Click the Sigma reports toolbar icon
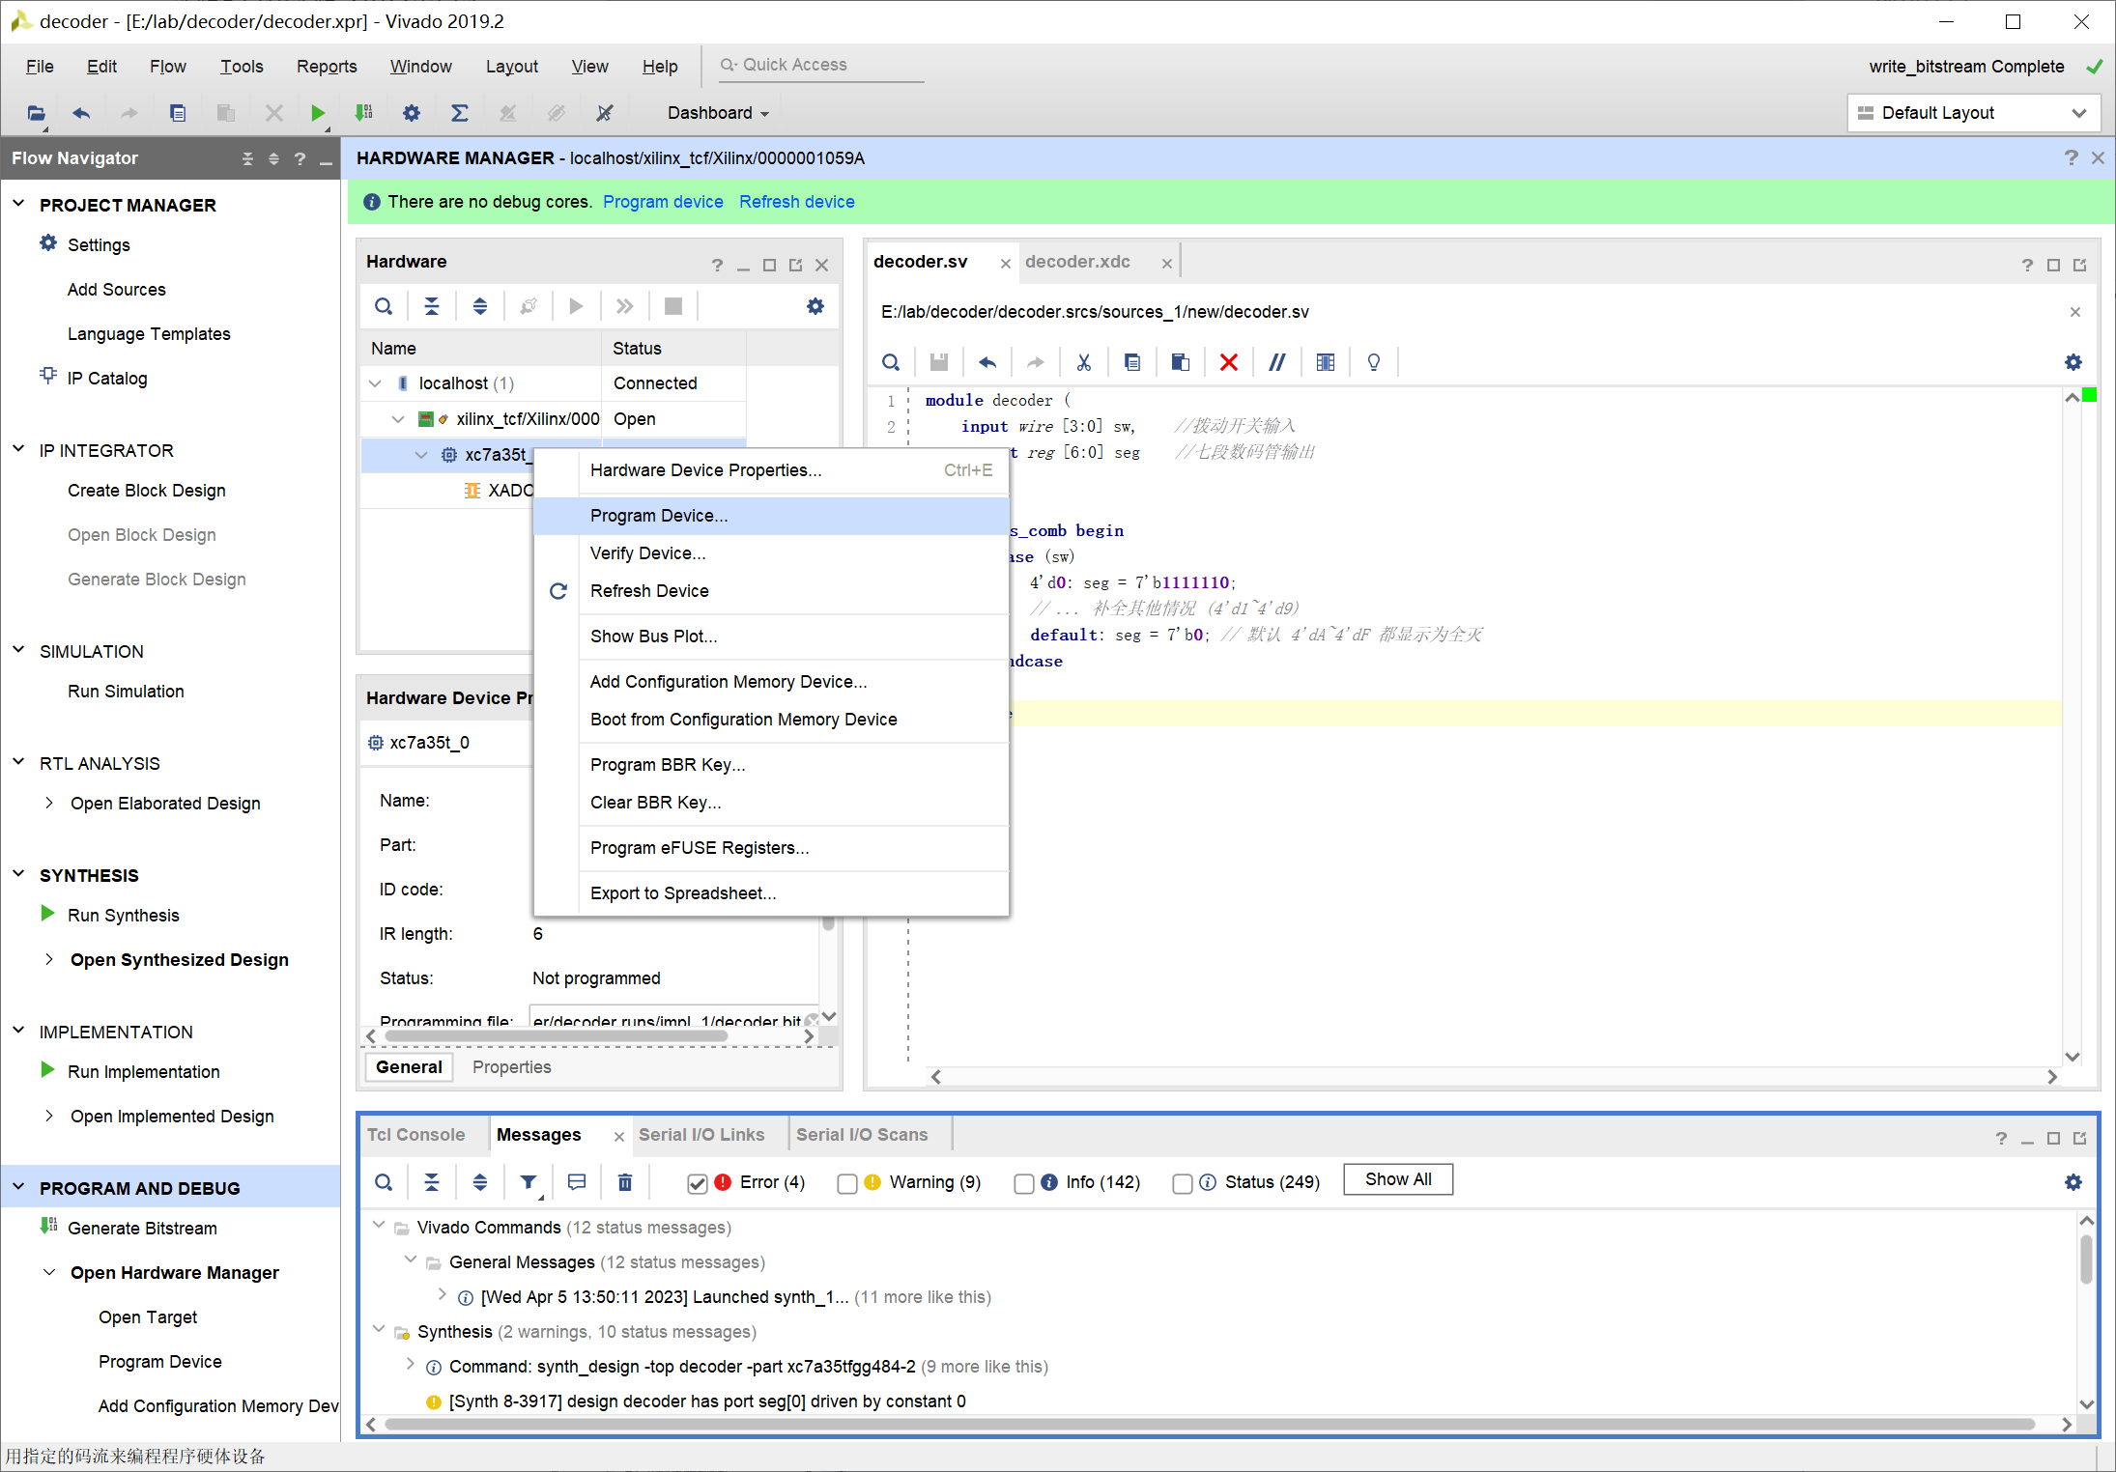Image resolution: width=2116 pixels, height=1472 pixels. 460,113
